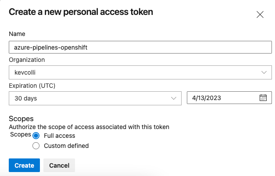Click the Organization field label
The image size is (275, 176).
[x=27, y=60]
